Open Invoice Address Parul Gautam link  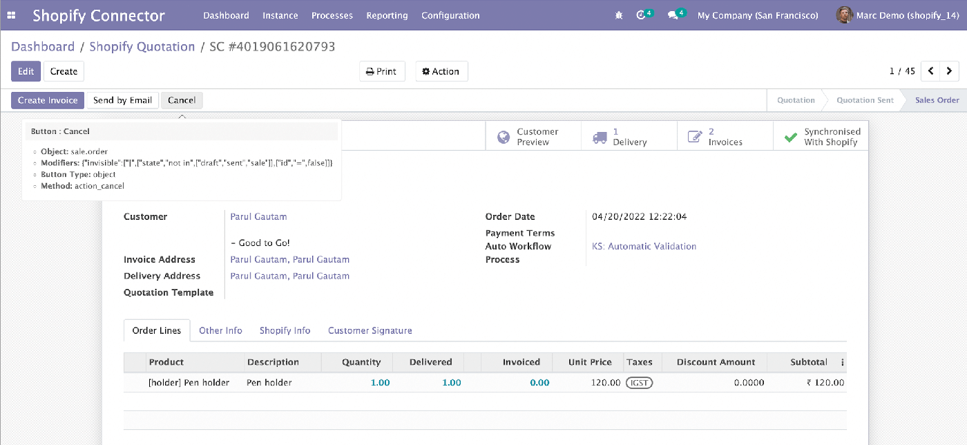coord(290,259)
